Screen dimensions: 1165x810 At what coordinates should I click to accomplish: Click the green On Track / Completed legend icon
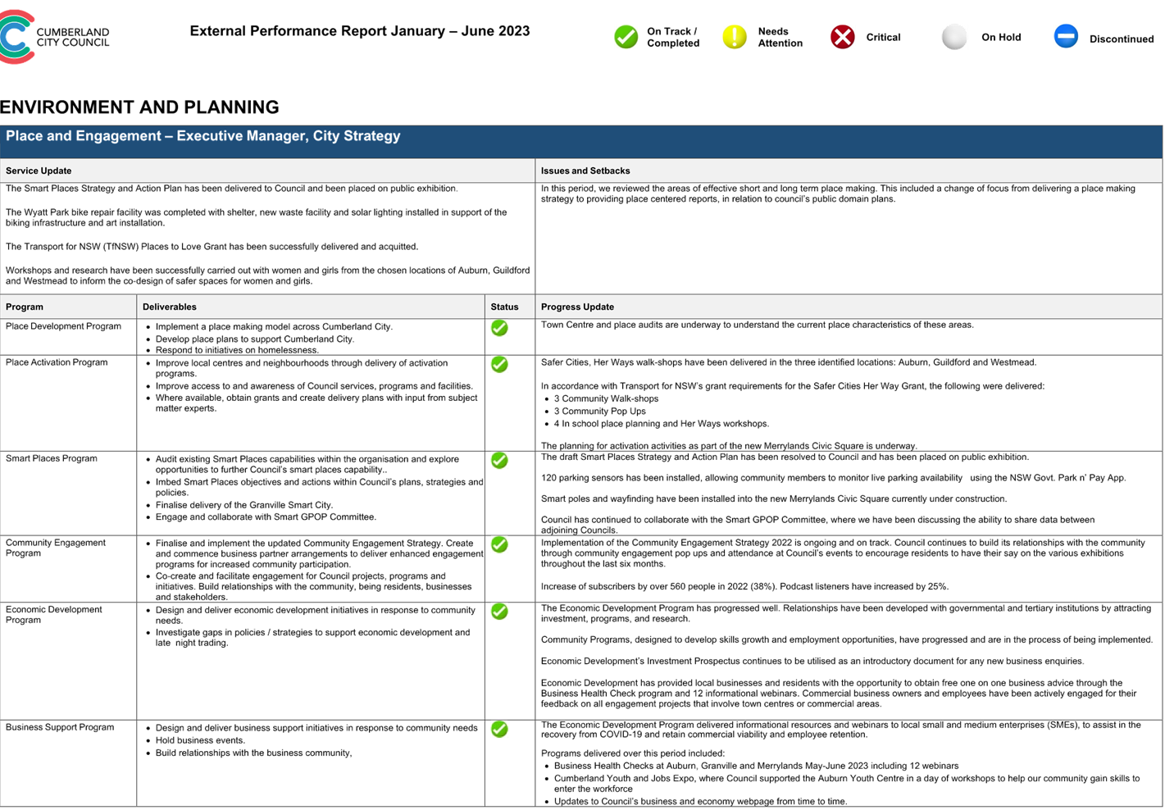[626, 37]
